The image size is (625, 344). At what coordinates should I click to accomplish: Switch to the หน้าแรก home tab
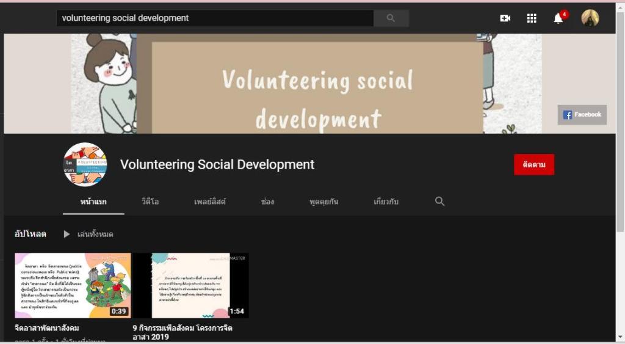coord(93,202)
